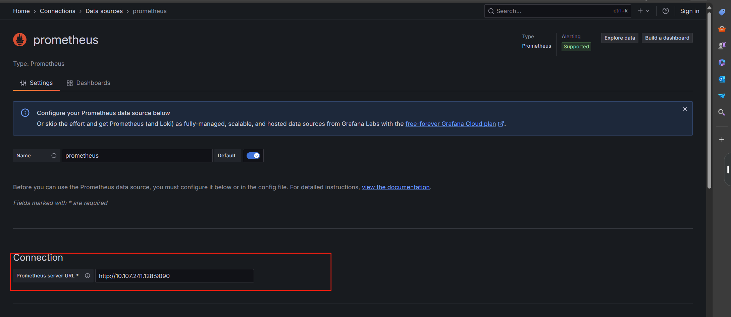Click the page vertical scrollbar
731x317 pixels.
(709, 101)
